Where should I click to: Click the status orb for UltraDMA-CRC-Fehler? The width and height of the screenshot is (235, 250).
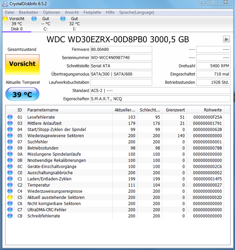tap(10, 210)
